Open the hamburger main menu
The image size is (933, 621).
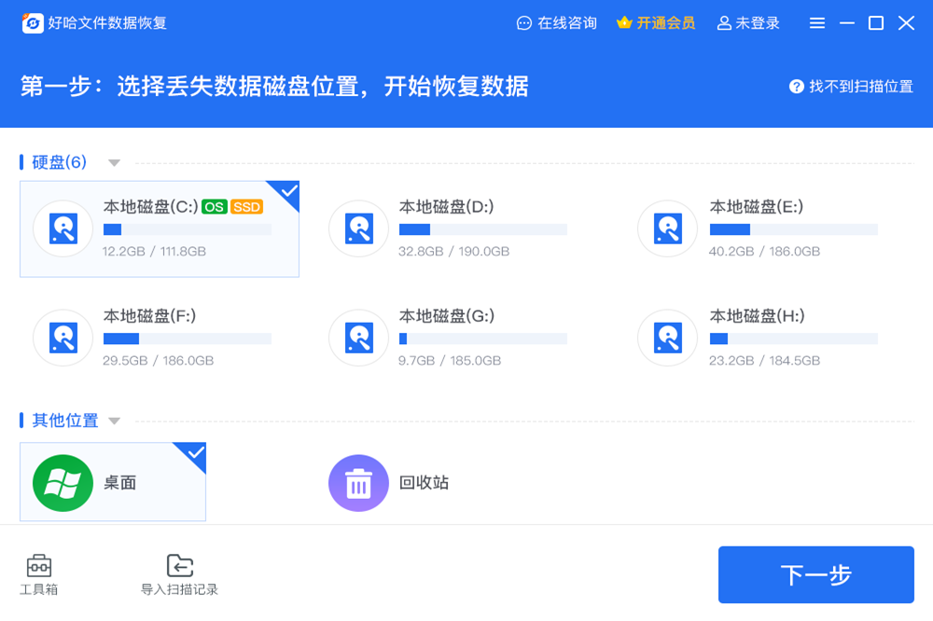click(817, 23)
